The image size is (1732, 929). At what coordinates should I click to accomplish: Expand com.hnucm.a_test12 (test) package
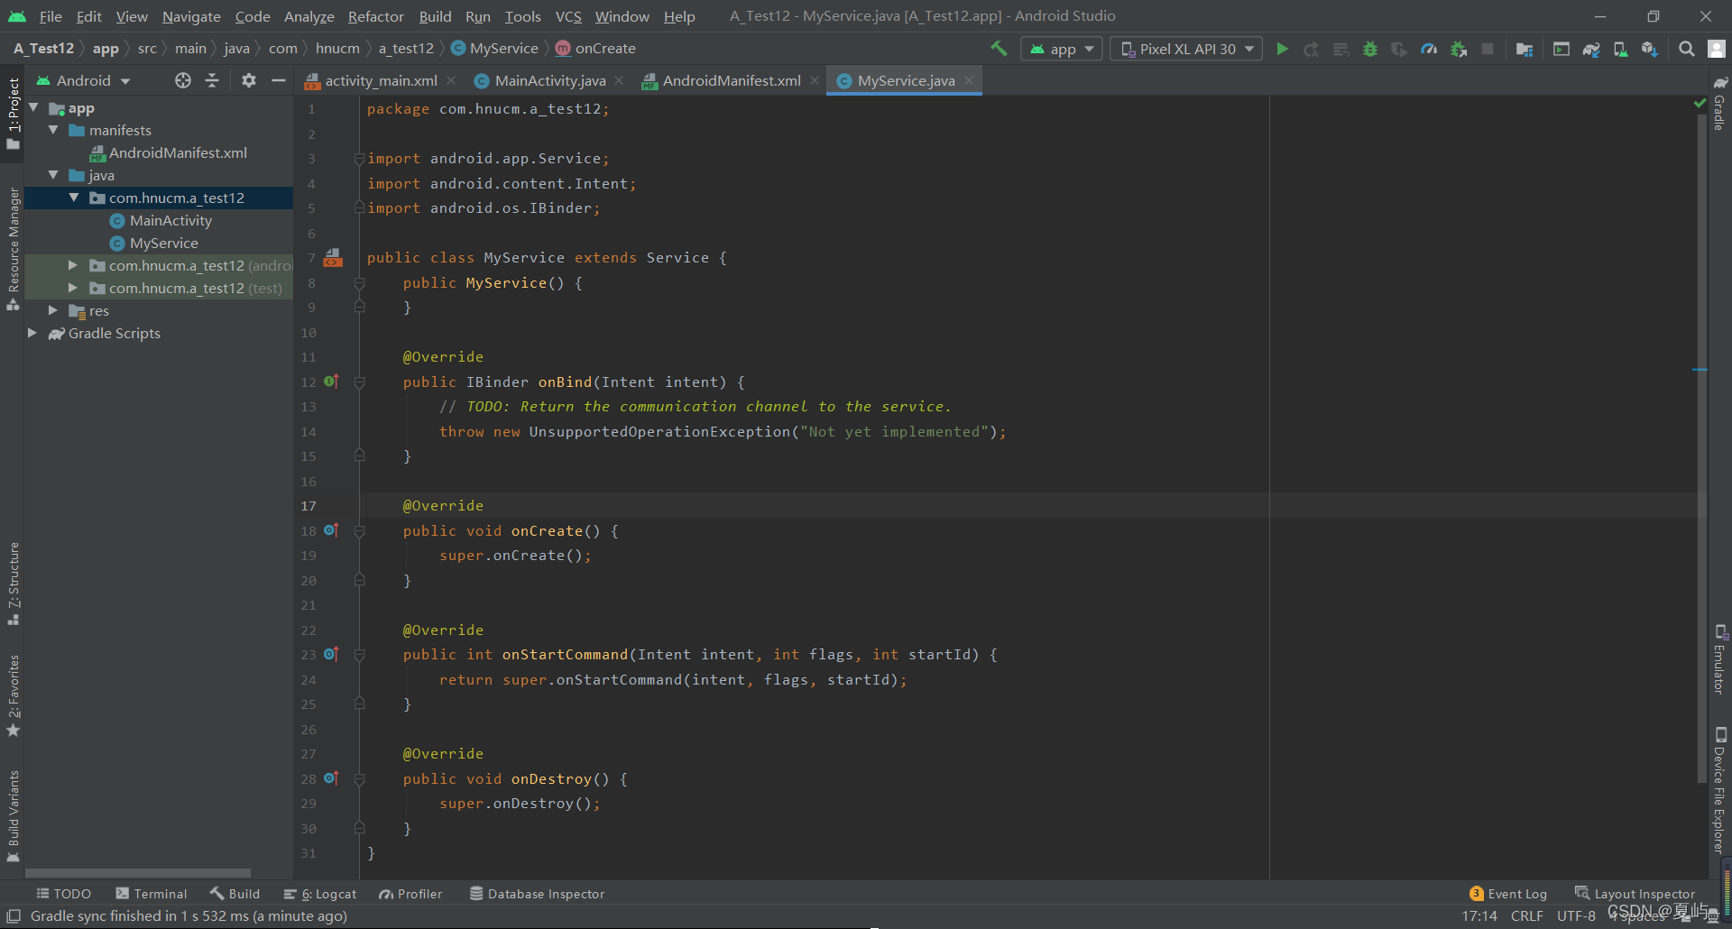coord(74,288)
